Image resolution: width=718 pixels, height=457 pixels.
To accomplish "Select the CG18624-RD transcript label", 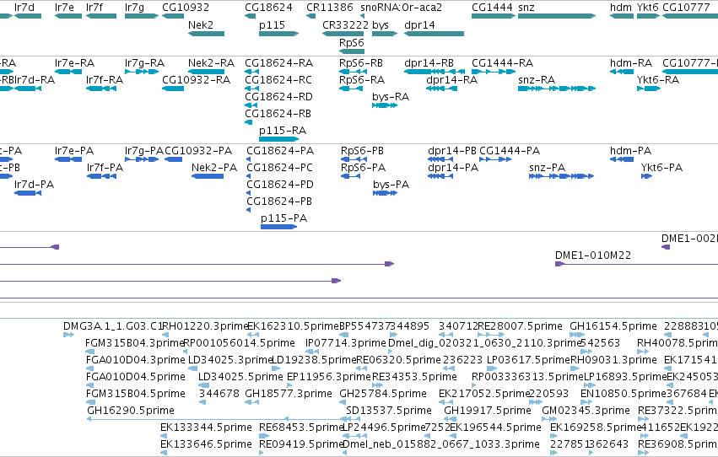I will [279, 96].
